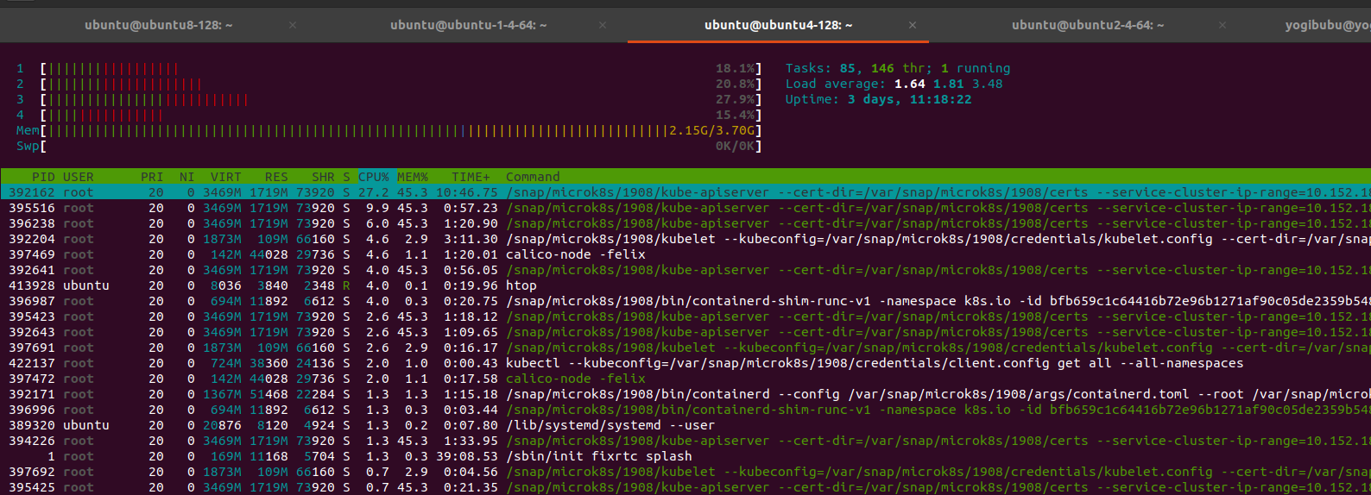Select the kubectl process PID 422137
The width and height of the screenshot is (1371, 495).
[x=685, y=363]
